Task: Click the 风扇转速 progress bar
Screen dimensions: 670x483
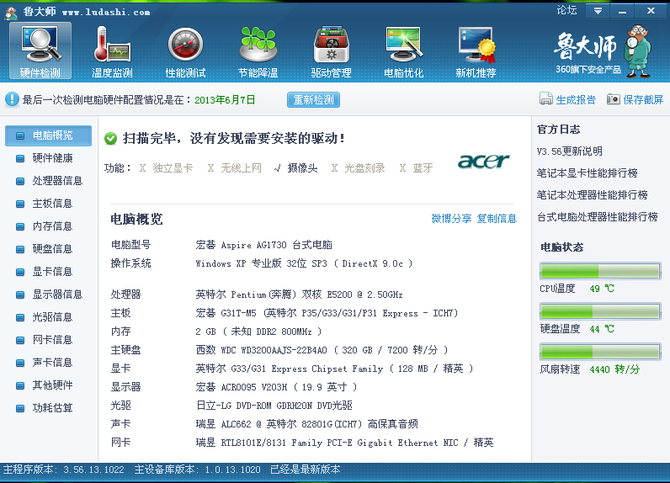Action: (600, 353)
